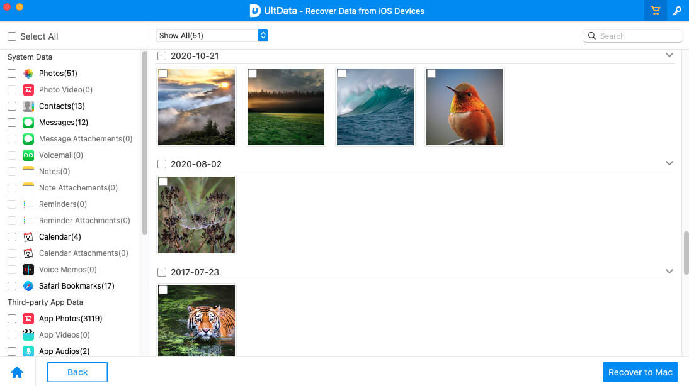The width and height of the screenshot is (689, 386).
Task: Tick the Photos(51) checkbox
Action: tap(12, 74)
